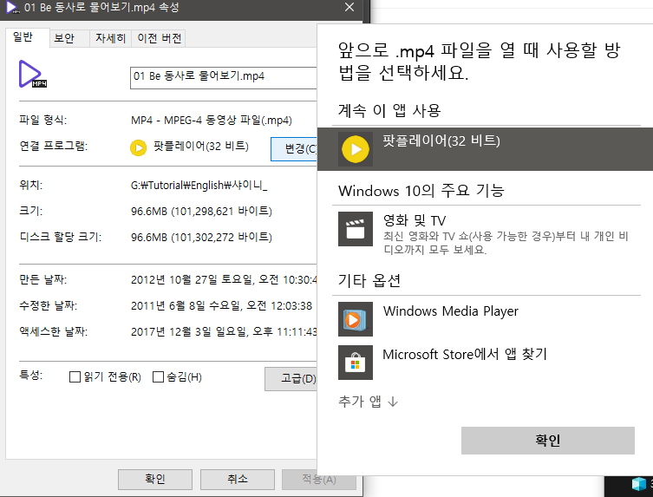
Task: Switch to the 이전 버전 tab
Action: pos(159,38)
